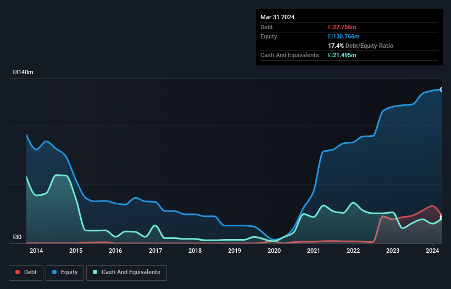
Task: Click the Equity label in tooltip
Action: [x=269, y=36]
